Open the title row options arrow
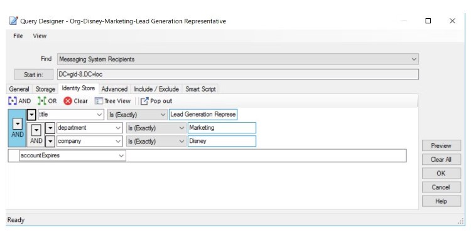The width and height of the screenshot is (471, 240). 31,115
